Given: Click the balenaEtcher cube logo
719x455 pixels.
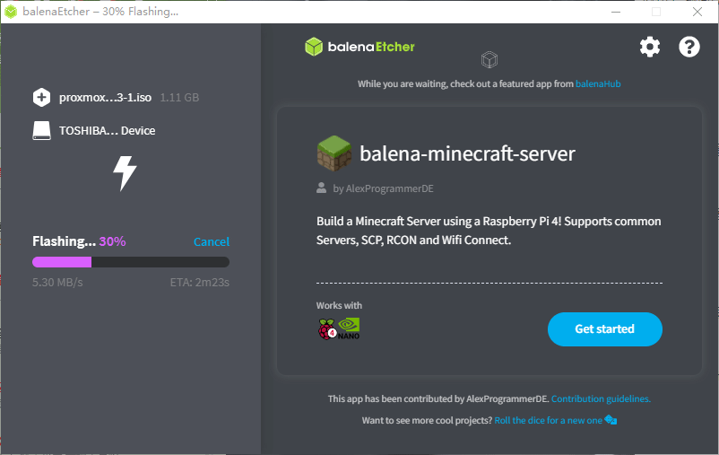Looking at the screenshot, I should coord(314,47).
